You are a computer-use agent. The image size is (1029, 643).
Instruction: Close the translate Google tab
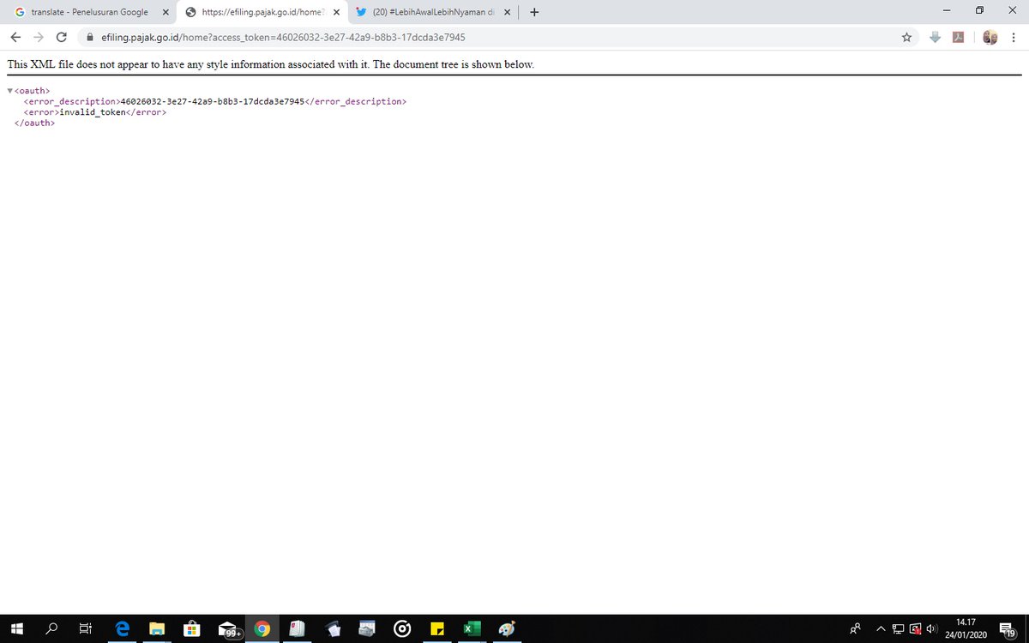point(165,12)
